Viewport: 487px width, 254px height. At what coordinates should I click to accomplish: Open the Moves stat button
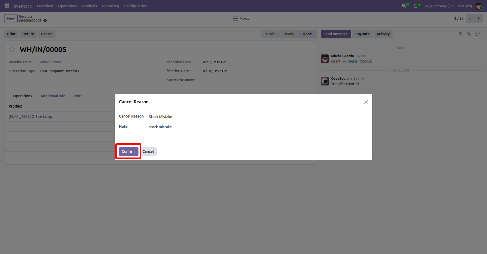click(x=243, y=18)
